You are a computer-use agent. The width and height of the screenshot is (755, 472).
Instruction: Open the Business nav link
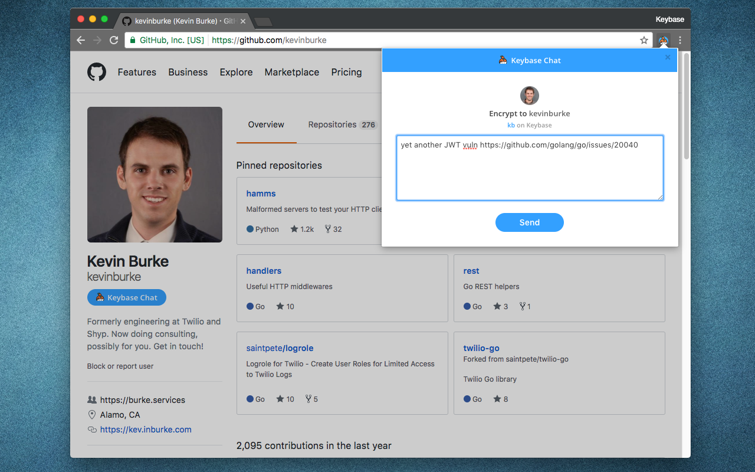(188, 72)
